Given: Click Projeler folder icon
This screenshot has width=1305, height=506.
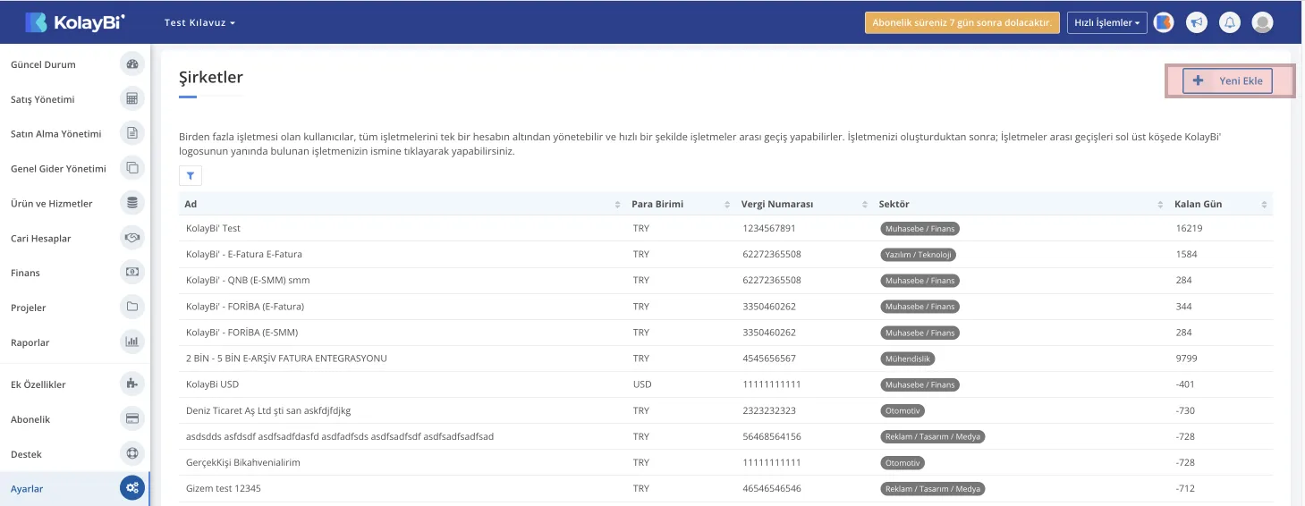Looking at the screenshot, I should [x=132, y=308].
